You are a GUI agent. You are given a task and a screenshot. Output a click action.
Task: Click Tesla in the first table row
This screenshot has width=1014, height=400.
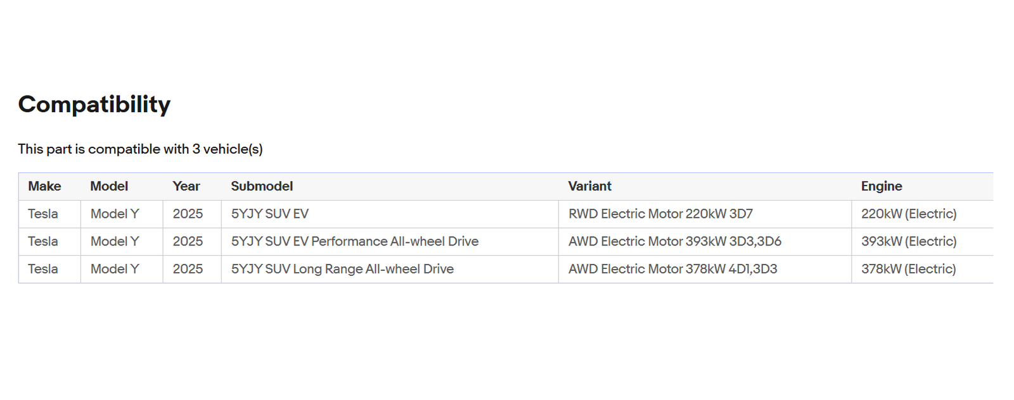click(x=43, y=214)
